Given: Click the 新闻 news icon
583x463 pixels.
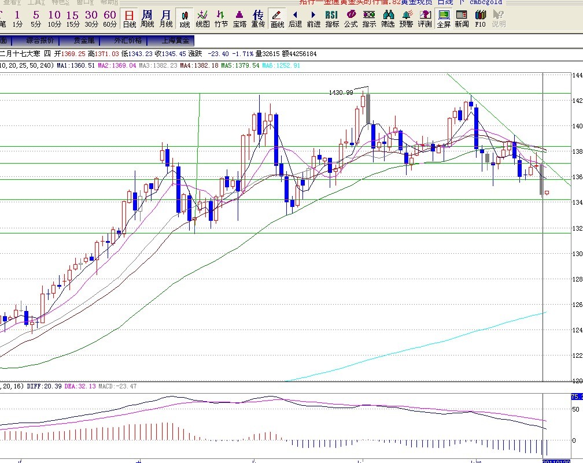Looking at the screenshot, I should 462,18.
